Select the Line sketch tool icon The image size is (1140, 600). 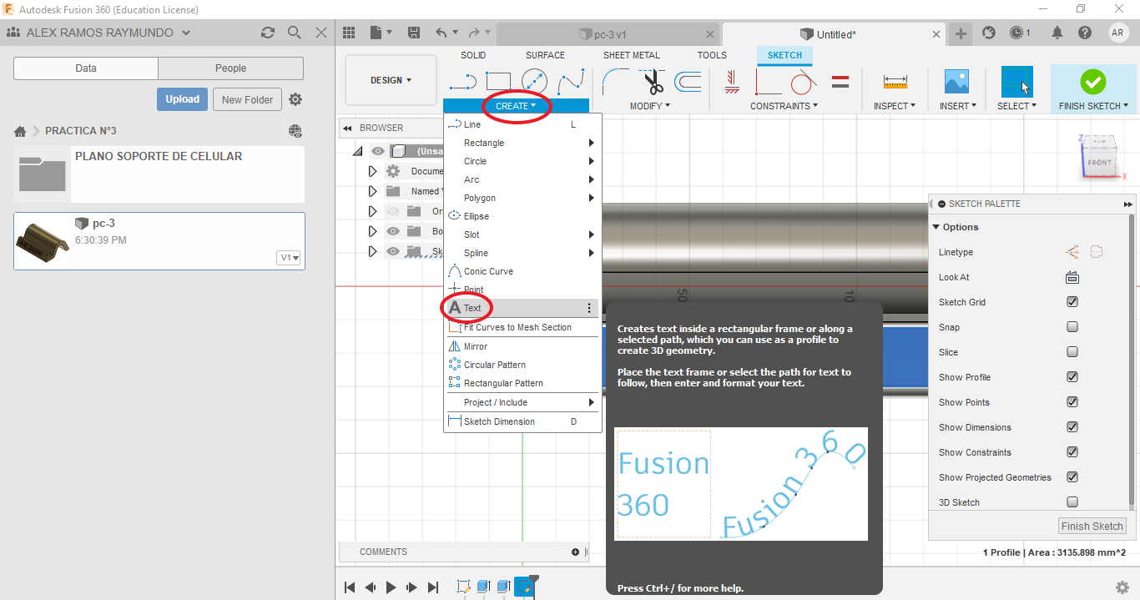tap(462, 81)
